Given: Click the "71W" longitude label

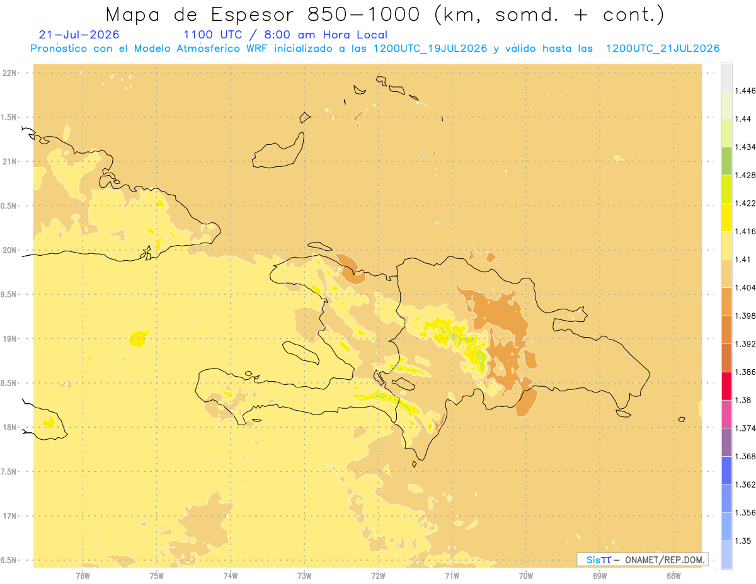Looking at the screenshot, I should [452, 575].
